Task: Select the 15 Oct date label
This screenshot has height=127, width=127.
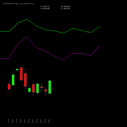Action: pos(12,121)
